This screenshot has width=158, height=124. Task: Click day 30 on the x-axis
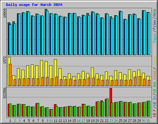click(143, 121)
